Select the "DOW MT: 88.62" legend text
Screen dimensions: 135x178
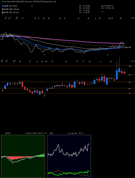[11, 9]
